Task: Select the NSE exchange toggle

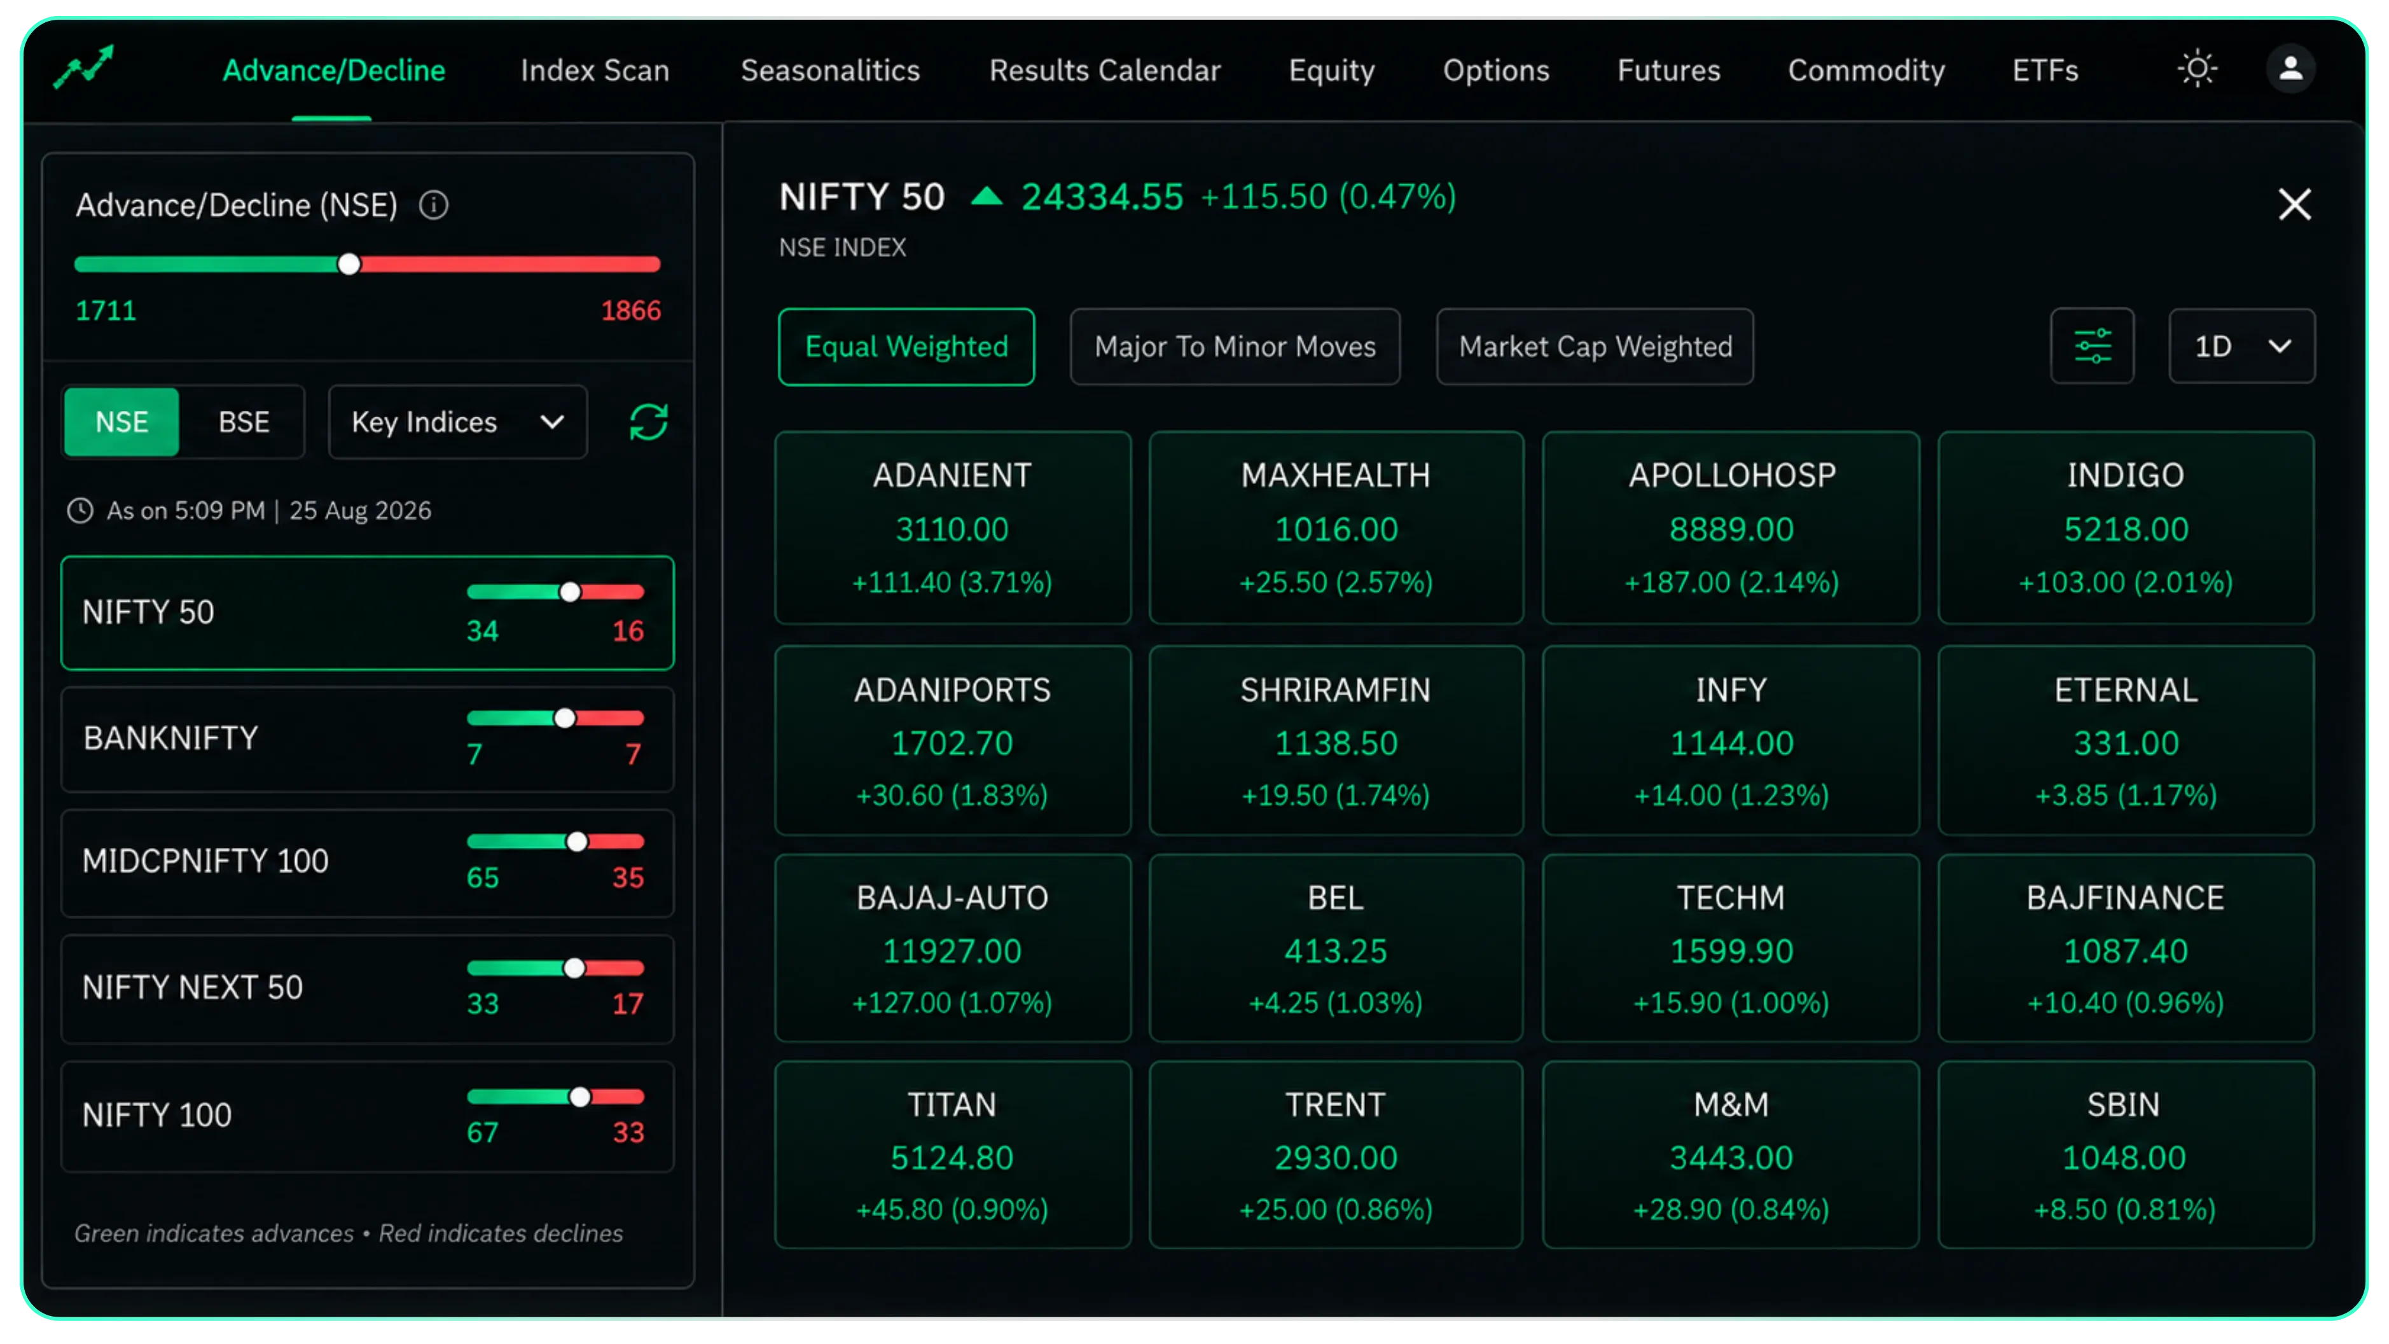Action: pos(121,422)
